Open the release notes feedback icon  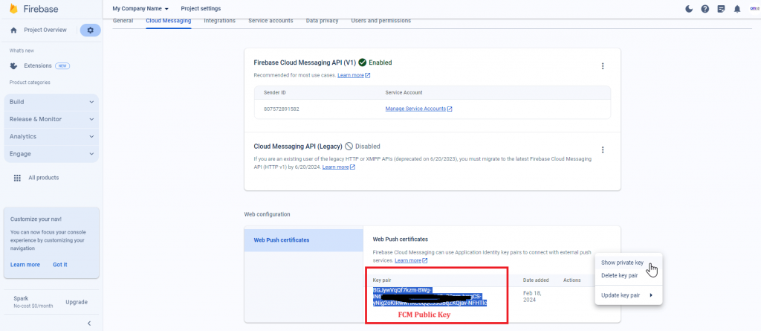point(721,9)
